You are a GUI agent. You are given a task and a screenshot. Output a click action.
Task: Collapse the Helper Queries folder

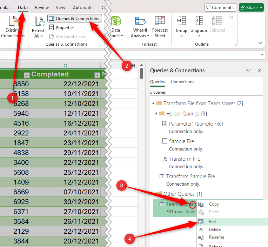(x=155, y=113)
